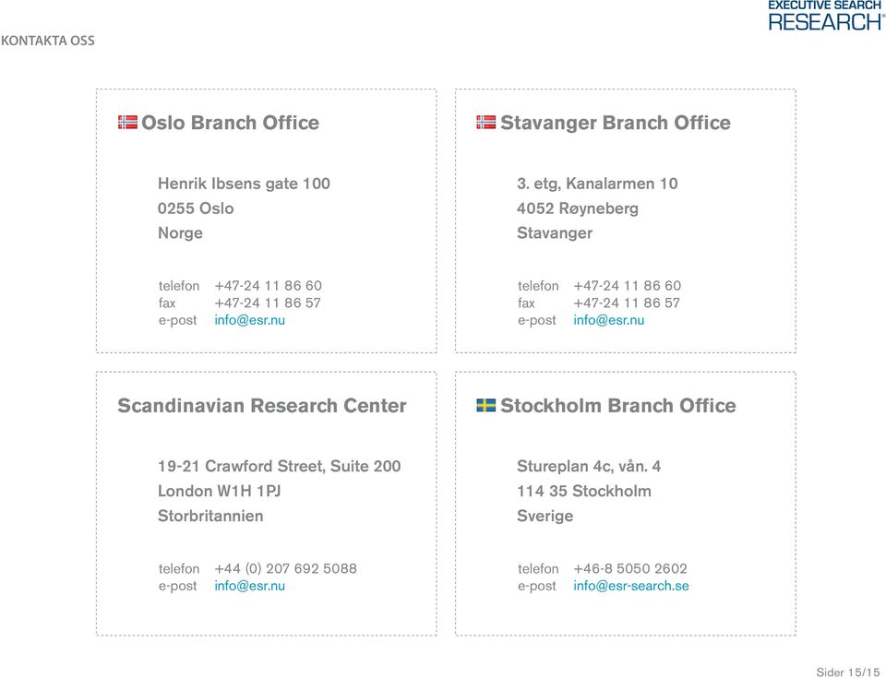Image resolution: width=886 pixels, height=678 pixels.
Task: Select the Oslo Branch Office heading
Action: tap(230, 123)
